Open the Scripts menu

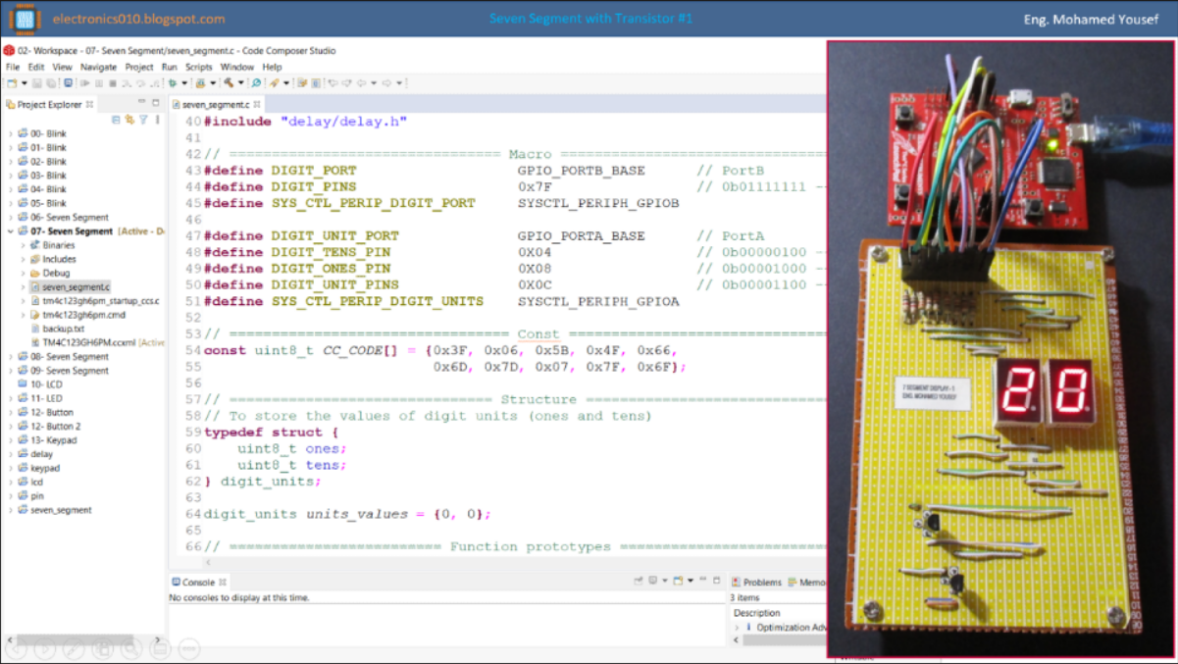(199, 67)
